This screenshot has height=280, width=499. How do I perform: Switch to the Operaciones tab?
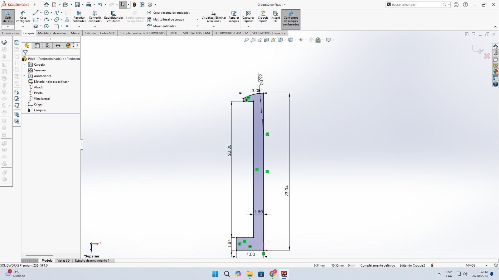[x=11, y=33]
